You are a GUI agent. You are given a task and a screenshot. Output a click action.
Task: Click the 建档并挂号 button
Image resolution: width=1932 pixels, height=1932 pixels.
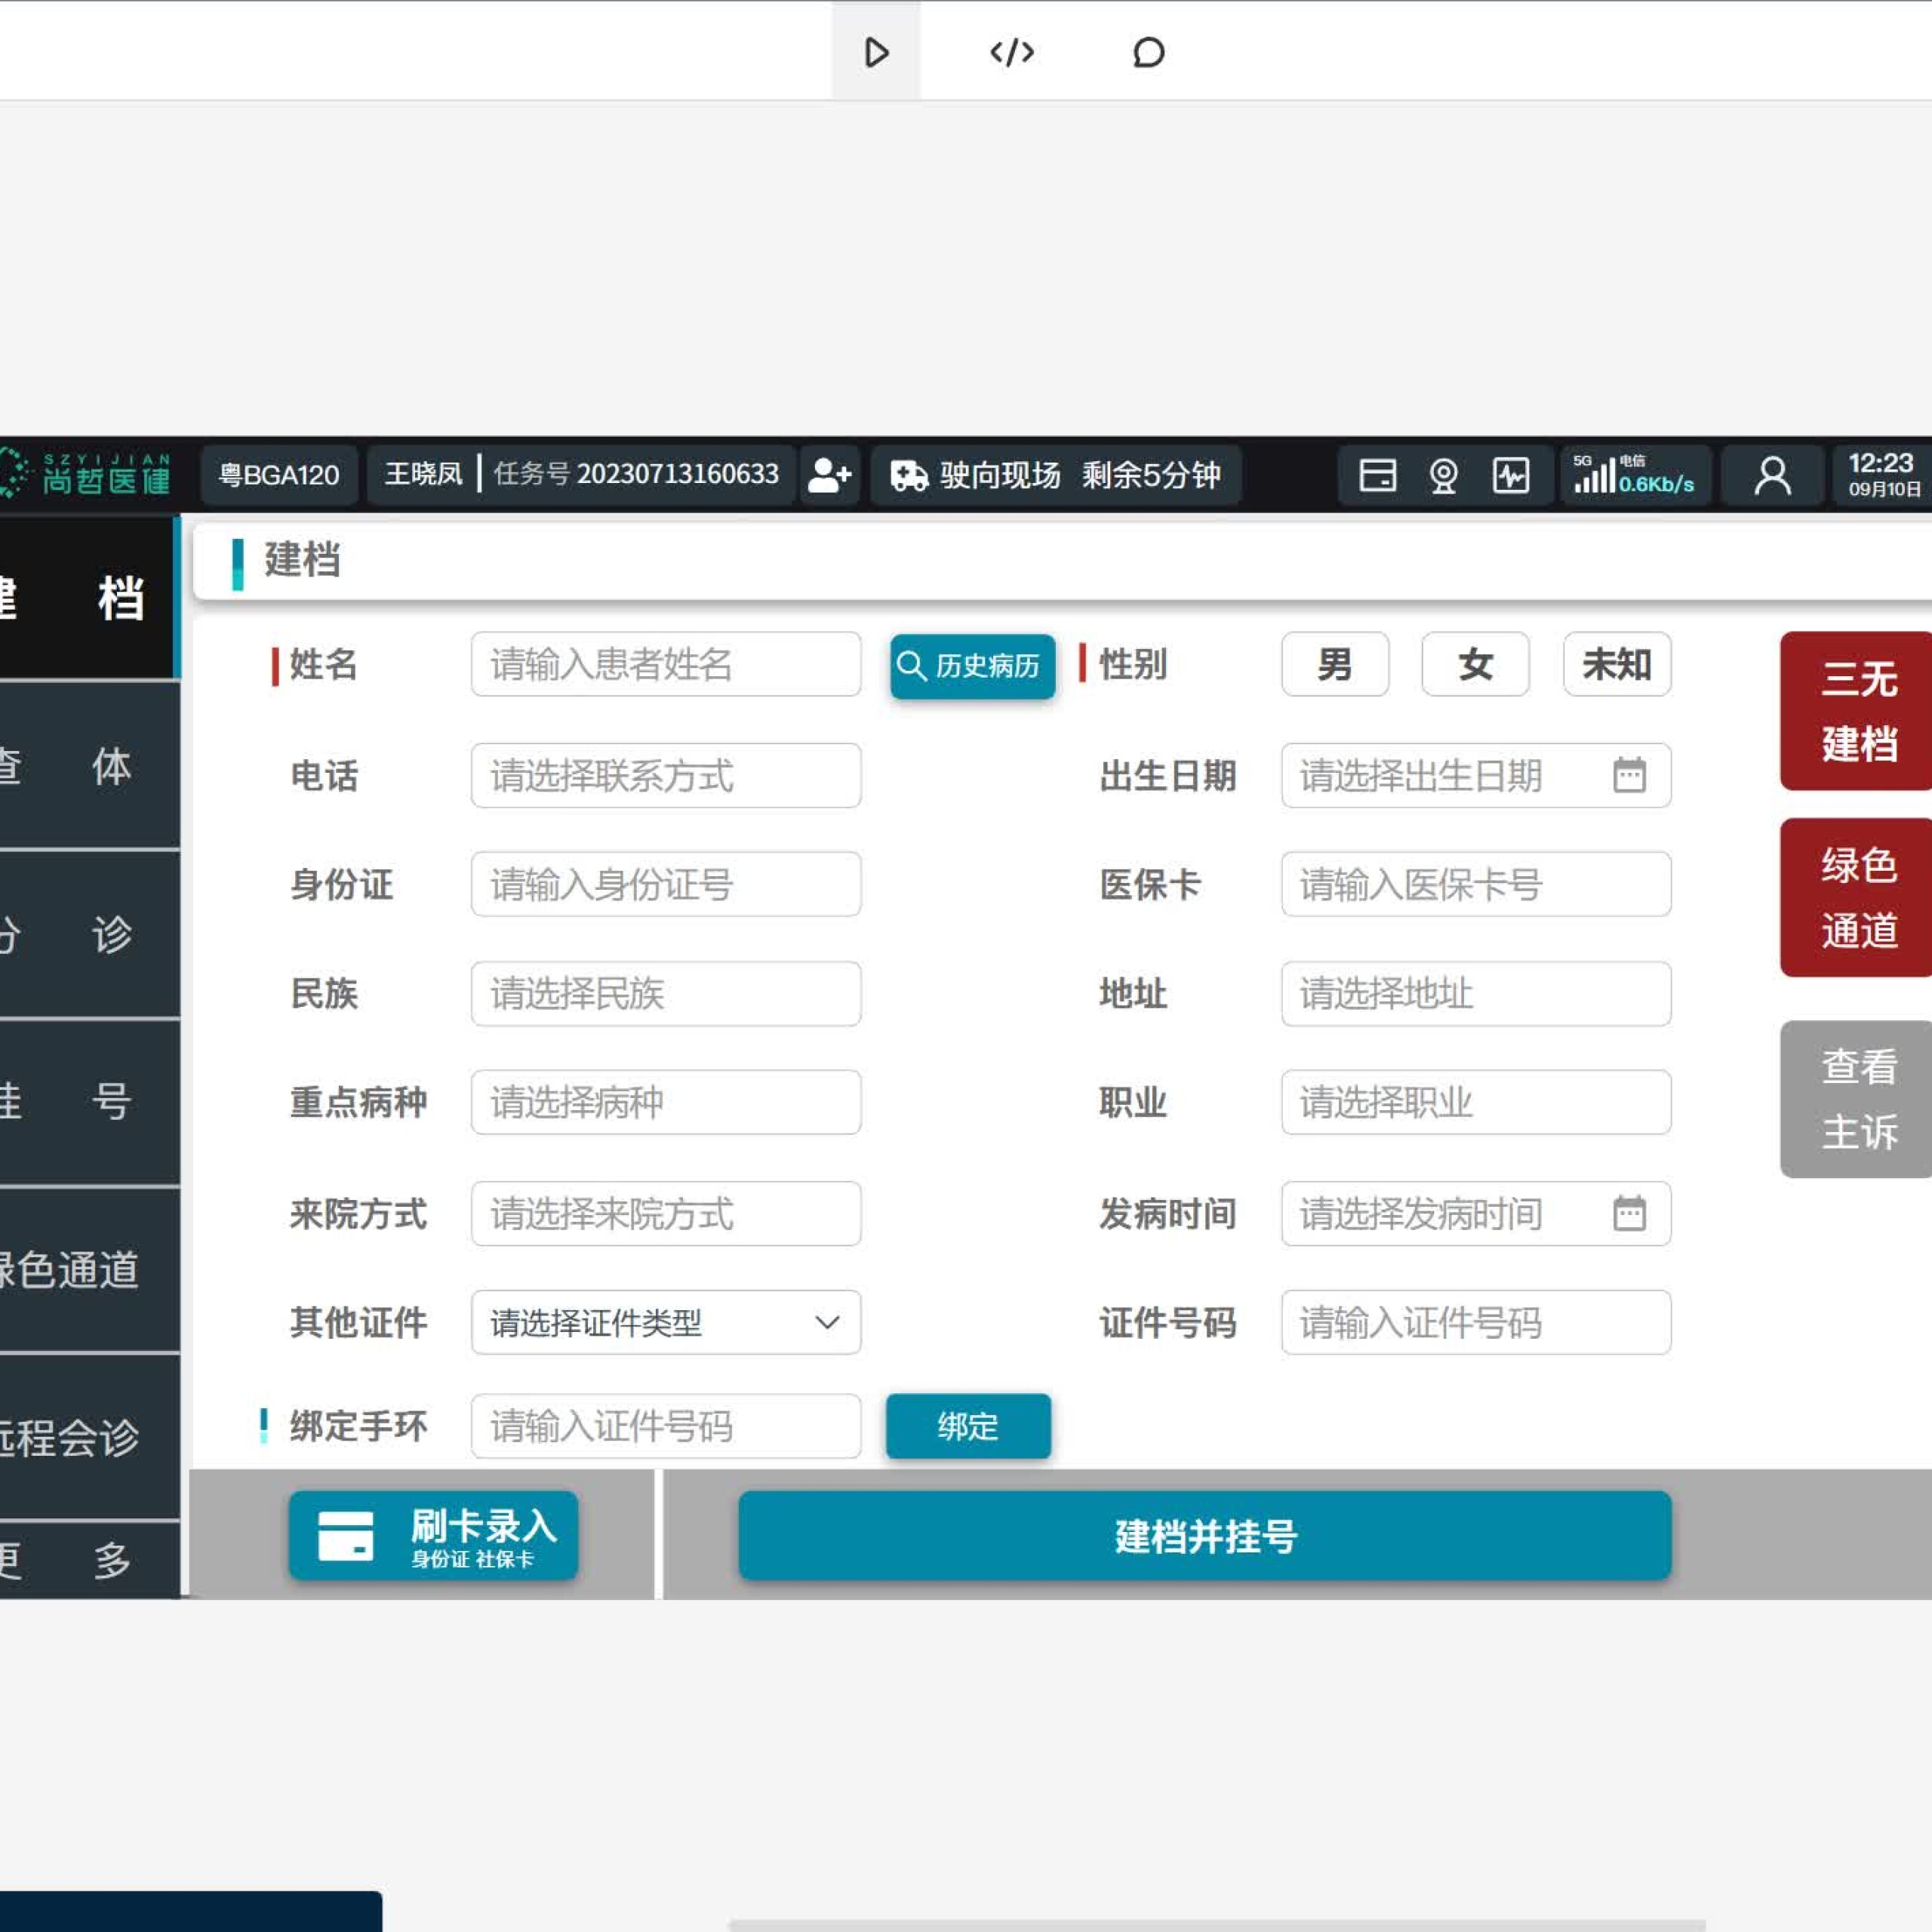[x=1204, y=1535]
